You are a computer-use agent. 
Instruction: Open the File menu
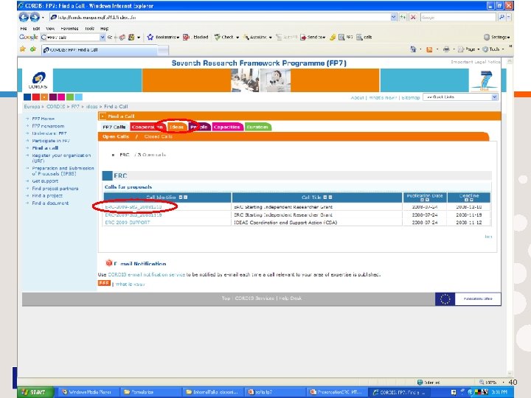(x=24, y=29)
